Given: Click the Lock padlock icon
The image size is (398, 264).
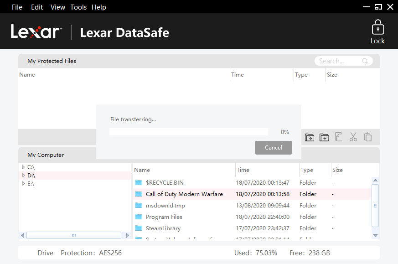Looking at the screenshot, I should 377,27.
